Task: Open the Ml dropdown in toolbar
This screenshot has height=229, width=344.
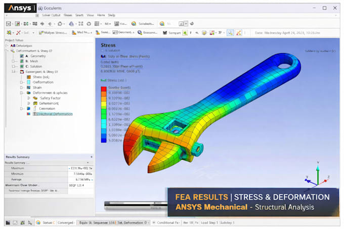Action: coord(107,24)
